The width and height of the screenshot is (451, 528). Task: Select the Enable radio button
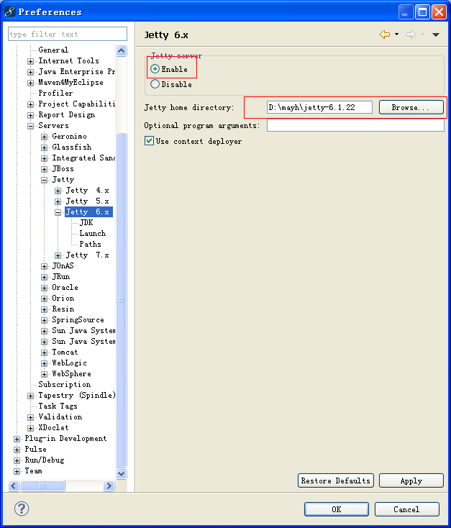click(x=155, y=69)
